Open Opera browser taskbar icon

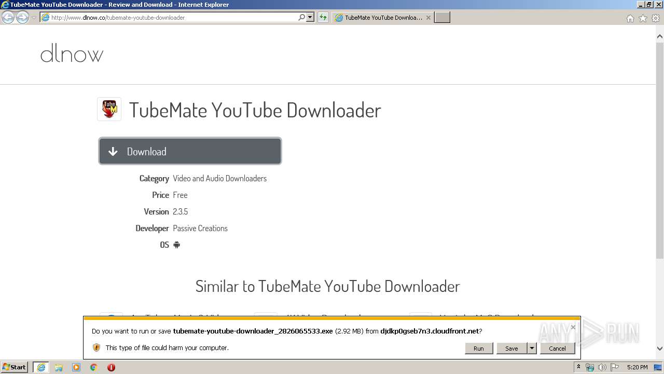[x=111, y=367]
